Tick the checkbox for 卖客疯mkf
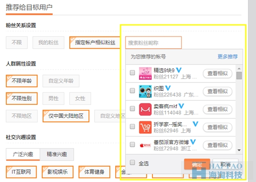 (x=132, y=108)
